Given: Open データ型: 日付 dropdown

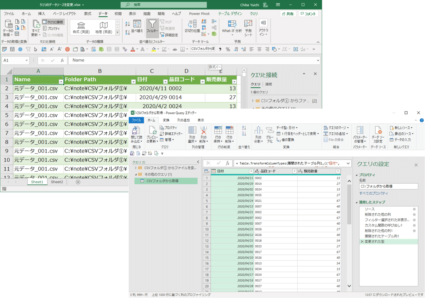Looking at the screenshot, I should [287, 128].
